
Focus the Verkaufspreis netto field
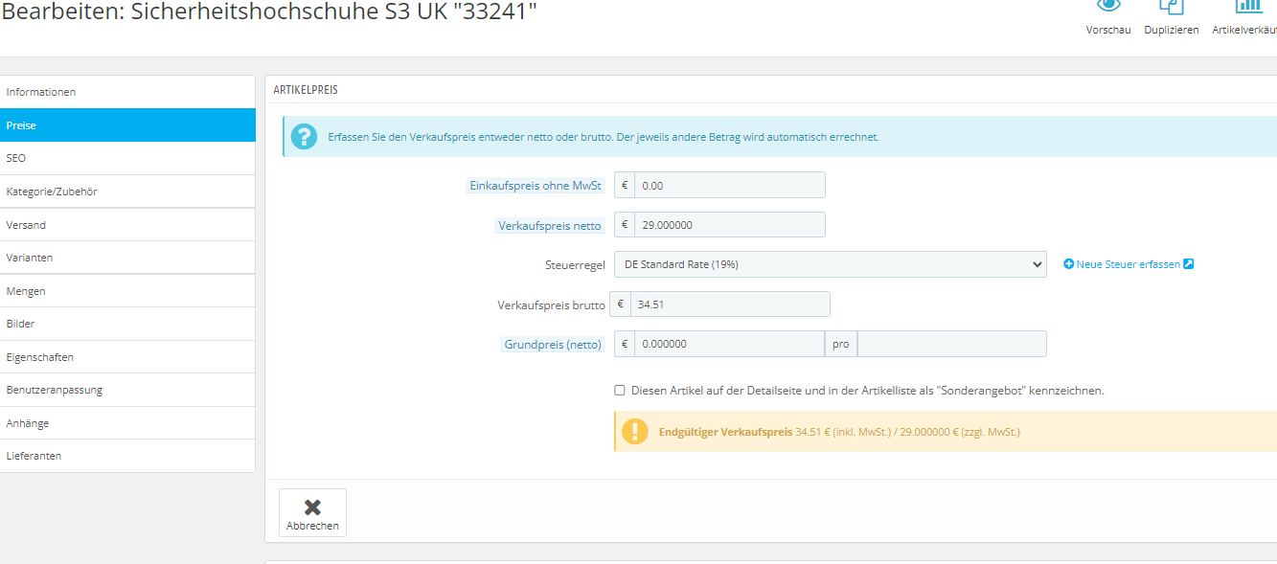click(x=729, y=225)
